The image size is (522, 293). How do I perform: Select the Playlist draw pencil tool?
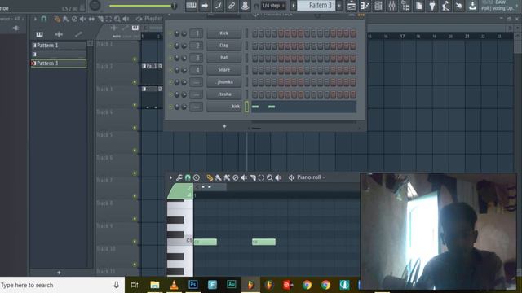(57, 20)
